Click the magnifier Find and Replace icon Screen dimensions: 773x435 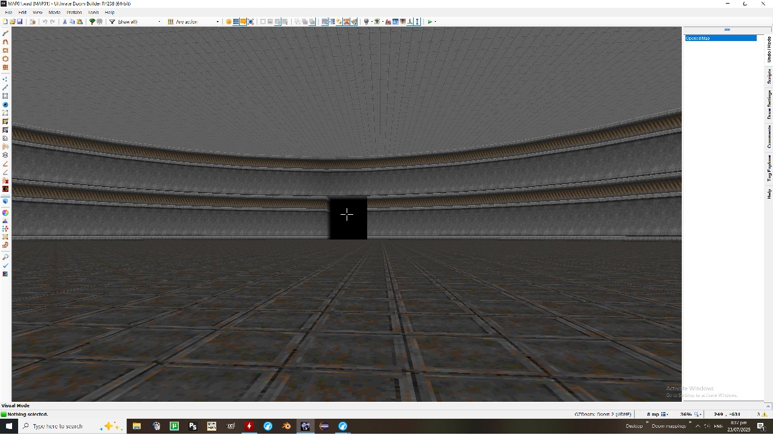(x=5, y=257)
